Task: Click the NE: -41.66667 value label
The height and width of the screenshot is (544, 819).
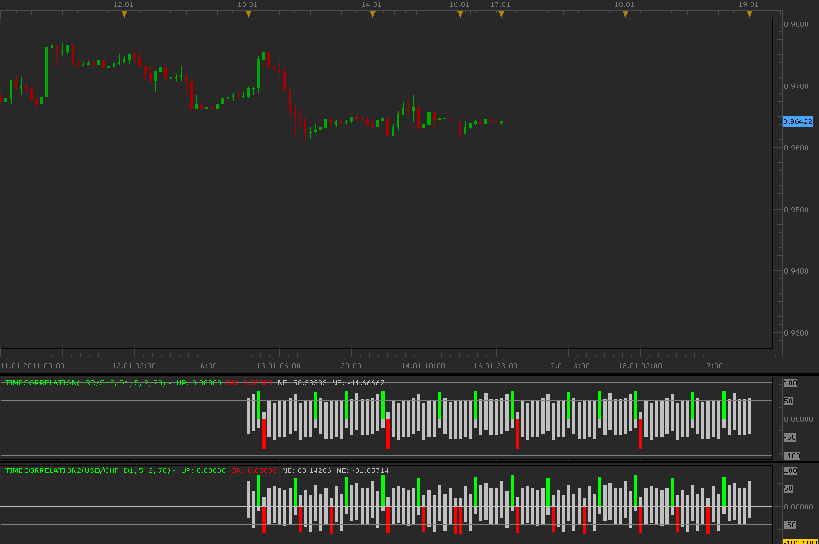Action: click(x=358, y=383)
